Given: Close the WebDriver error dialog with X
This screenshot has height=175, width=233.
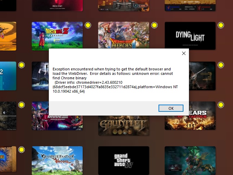Looking at the screenshot, I should pyautogui.click(x=184, y=53).
